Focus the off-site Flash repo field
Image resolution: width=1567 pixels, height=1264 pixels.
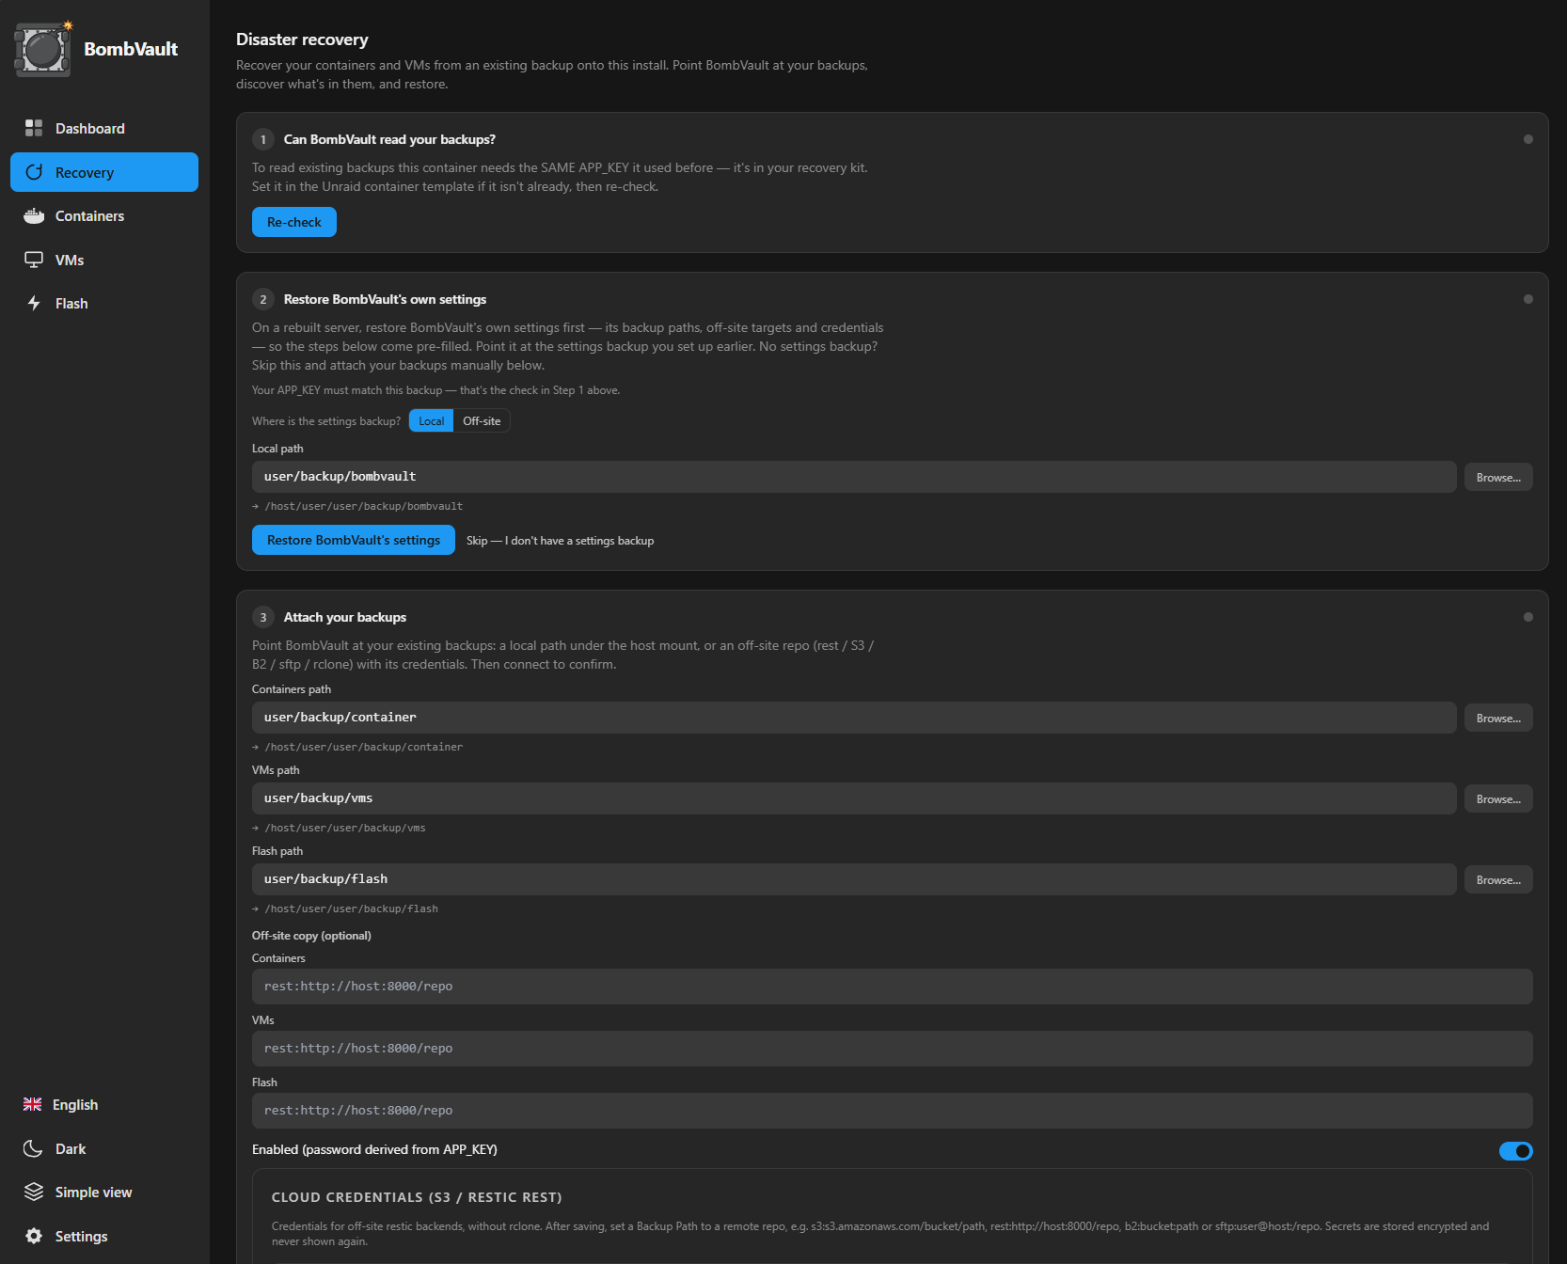tap(893, 1111)
